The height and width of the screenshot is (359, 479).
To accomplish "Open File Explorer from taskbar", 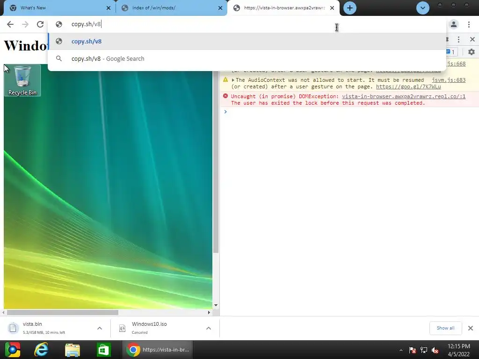I will coord(73,350).
